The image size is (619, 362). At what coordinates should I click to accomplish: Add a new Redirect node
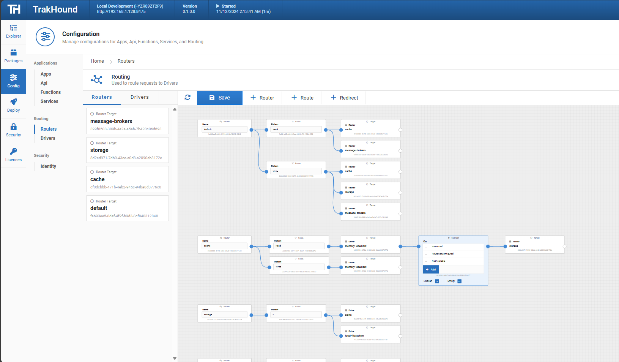tap(344, 98)
